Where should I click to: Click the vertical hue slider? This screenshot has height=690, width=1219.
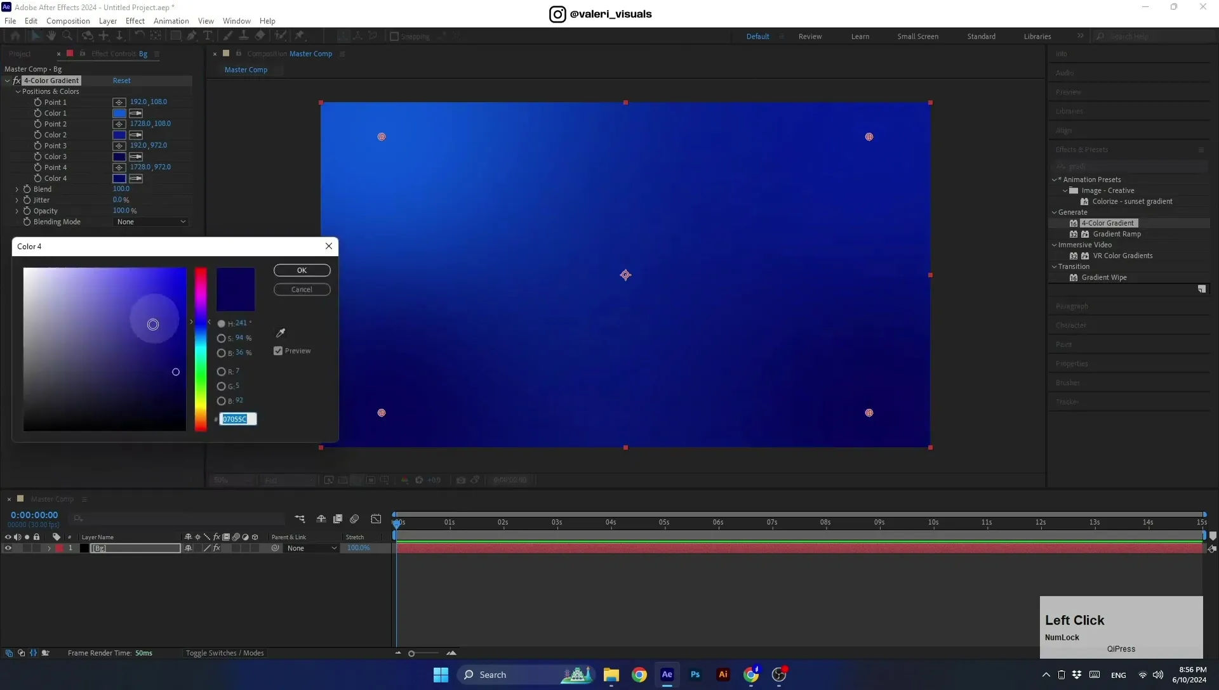201,349
